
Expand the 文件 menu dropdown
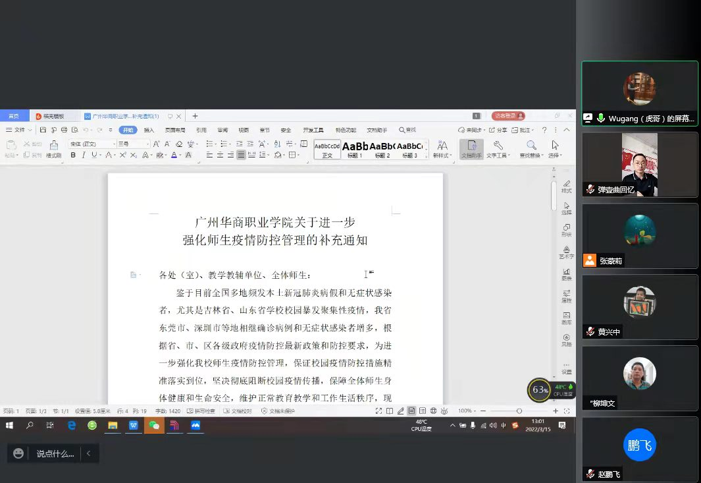click(x=20, y=130)
